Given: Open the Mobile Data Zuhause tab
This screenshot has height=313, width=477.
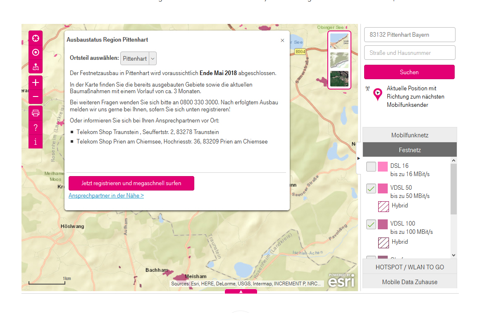Looking at the screenshot, I should coord(410,282).
